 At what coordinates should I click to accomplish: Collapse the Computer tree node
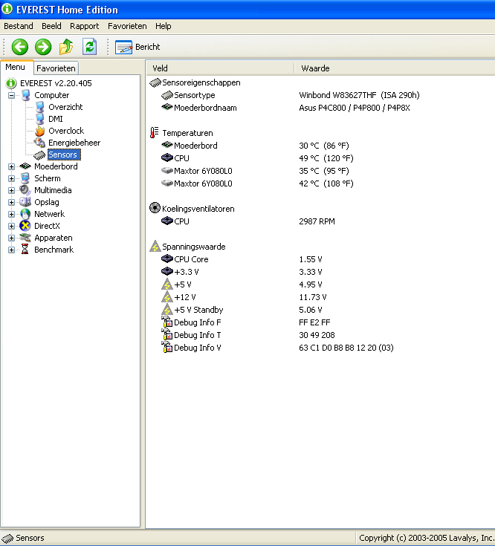[x=11, y=95]
